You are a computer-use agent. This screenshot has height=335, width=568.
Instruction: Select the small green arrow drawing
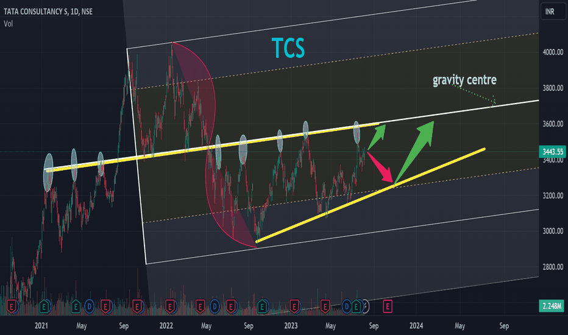(377, 136)
